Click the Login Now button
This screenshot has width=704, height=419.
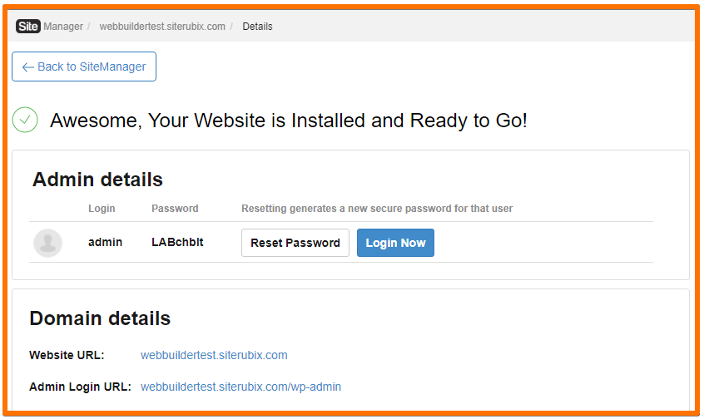point(395,243)
